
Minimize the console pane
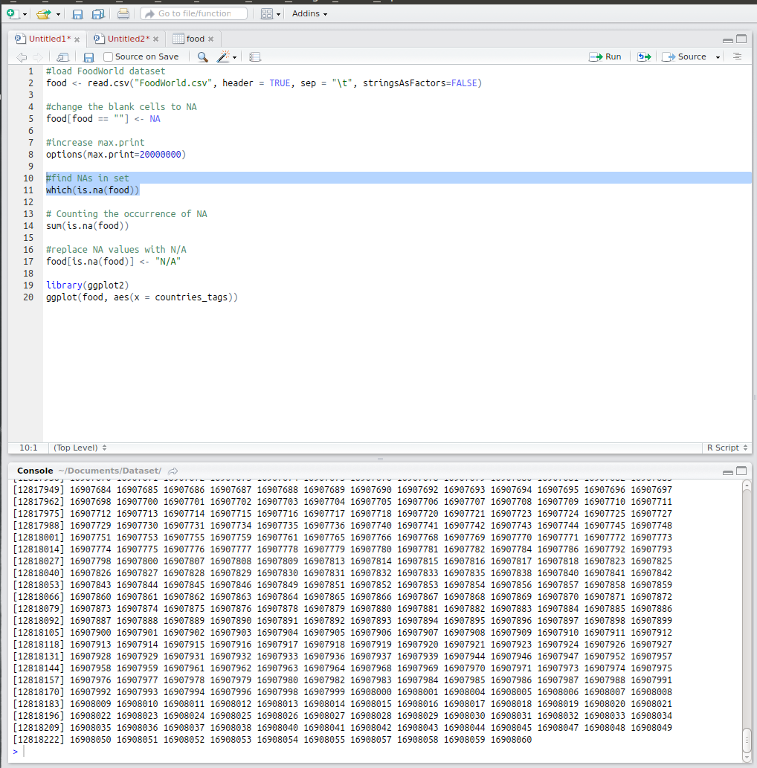point(728,471)
